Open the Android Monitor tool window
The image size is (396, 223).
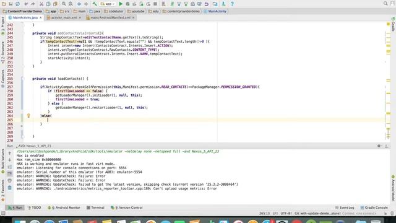tap(64, 208)
